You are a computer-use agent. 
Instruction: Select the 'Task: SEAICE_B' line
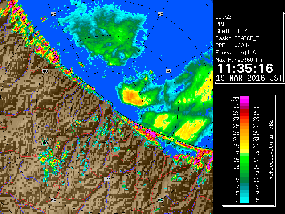(x=237, y=38)
